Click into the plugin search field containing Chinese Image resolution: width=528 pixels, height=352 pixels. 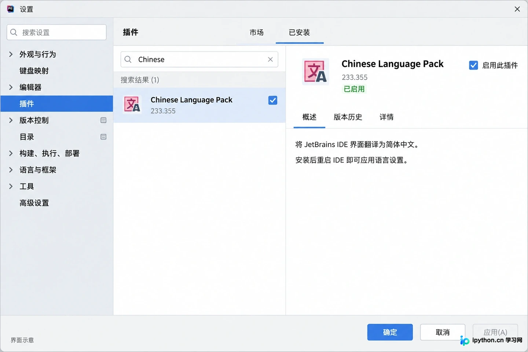pos(199,59)
